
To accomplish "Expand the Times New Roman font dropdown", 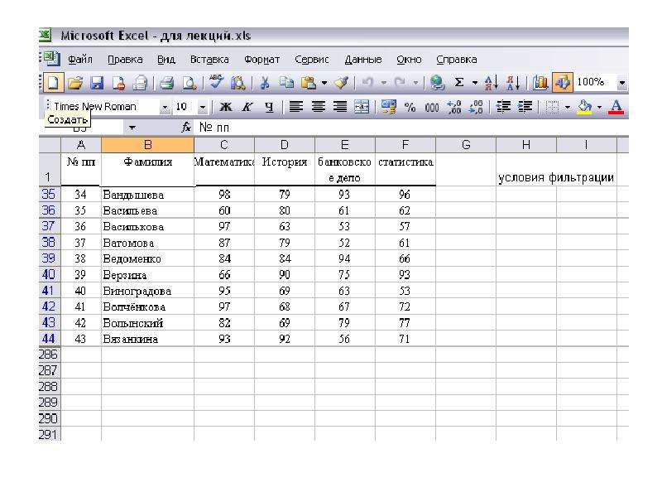I will pos(165,108).
